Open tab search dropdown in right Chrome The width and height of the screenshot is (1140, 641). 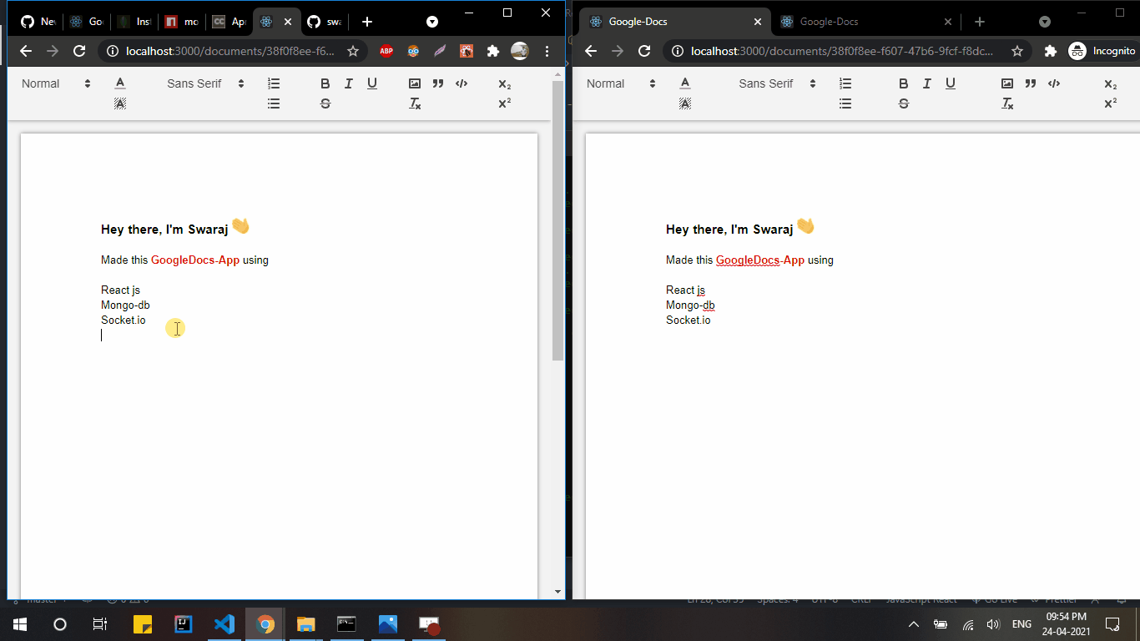1045,22
